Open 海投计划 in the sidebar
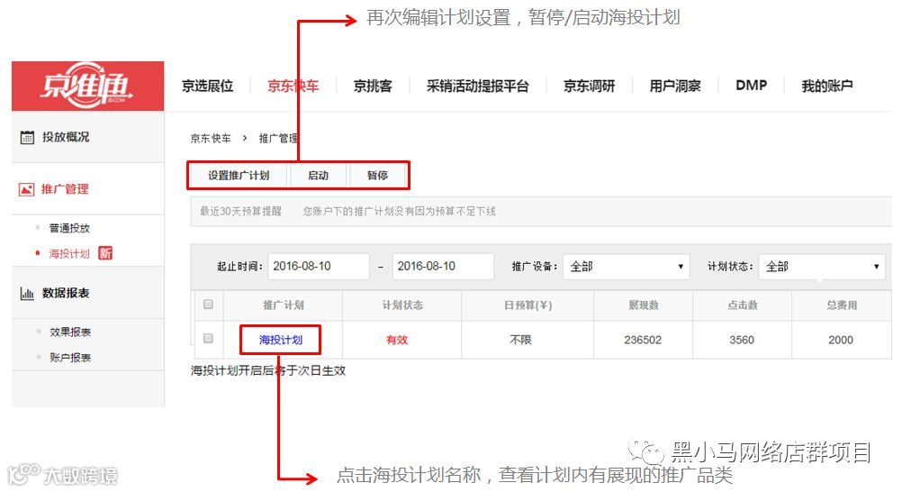The image size is (902, 492). click(x=69, y=253)
